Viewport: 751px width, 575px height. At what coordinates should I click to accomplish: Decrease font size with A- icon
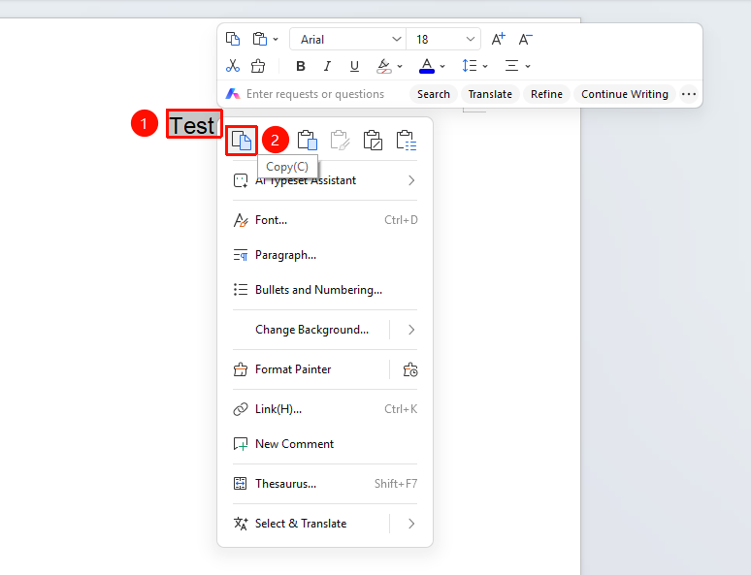click(x=526, y=39)
